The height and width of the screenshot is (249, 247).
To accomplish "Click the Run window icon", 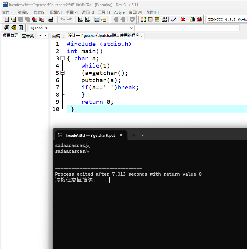I will coord(150,19).
